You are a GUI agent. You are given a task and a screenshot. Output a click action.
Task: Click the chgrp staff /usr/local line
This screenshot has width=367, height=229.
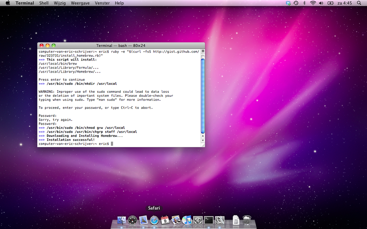88,132
